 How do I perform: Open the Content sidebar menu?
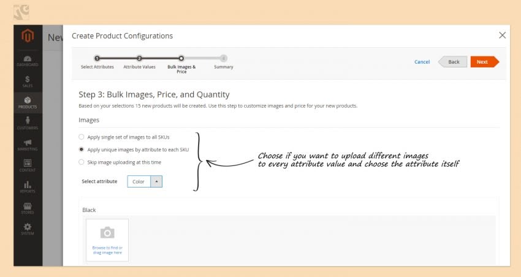pyautogui.click(x=28, y=165)
